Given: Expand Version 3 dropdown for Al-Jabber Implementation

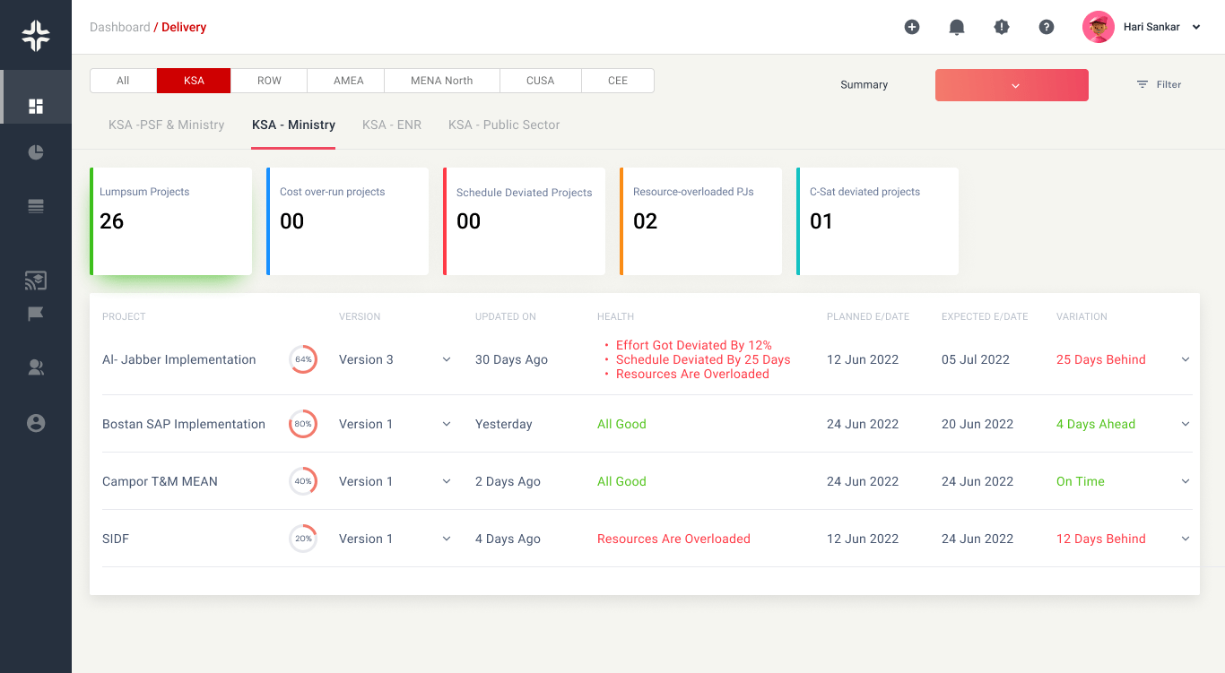Looking at the screenshot, I should point(447,359).
